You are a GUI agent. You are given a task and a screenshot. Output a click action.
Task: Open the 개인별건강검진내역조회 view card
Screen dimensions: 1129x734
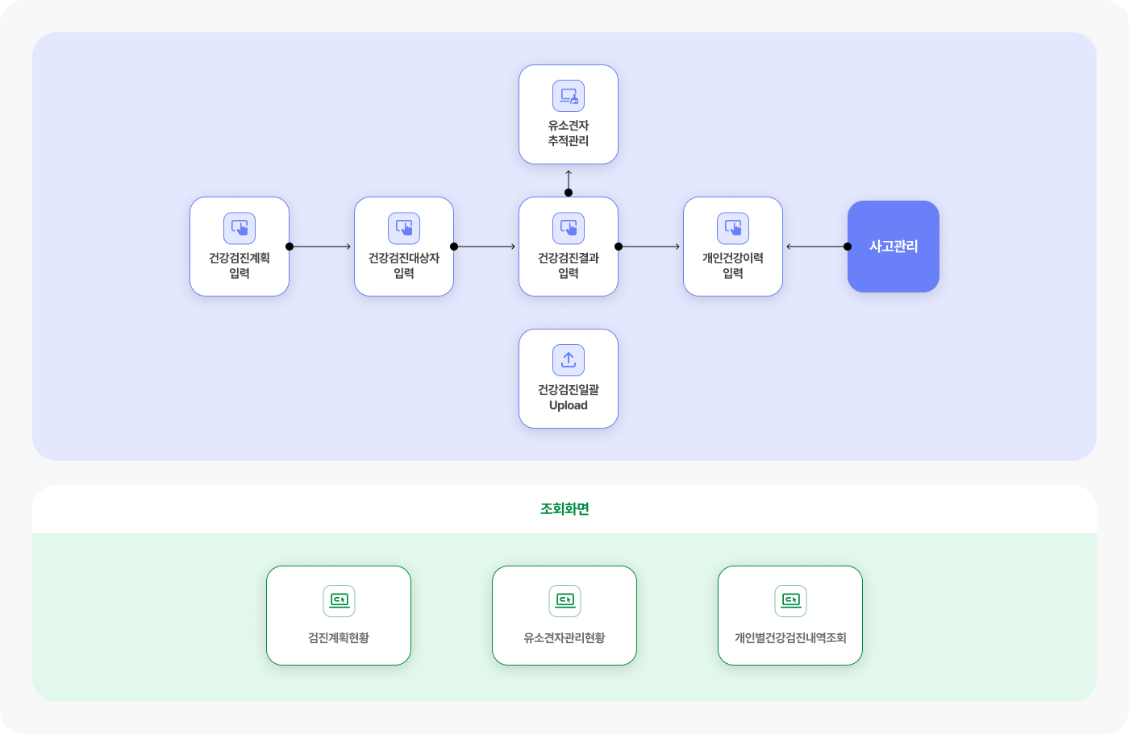tap(790, 616)
